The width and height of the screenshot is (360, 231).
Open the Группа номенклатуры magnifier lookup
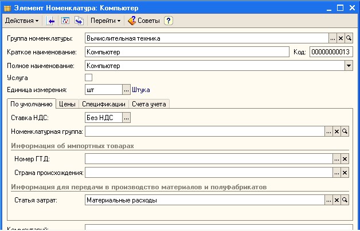(x=349, y=38)
